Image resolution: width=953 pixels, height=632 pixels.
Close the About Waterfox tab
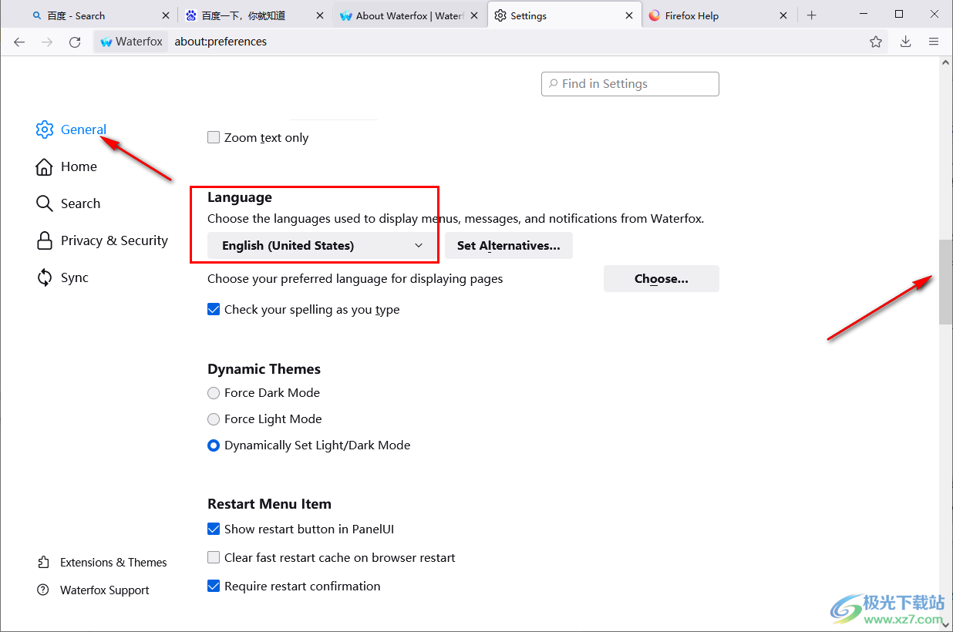coord(474,15)
